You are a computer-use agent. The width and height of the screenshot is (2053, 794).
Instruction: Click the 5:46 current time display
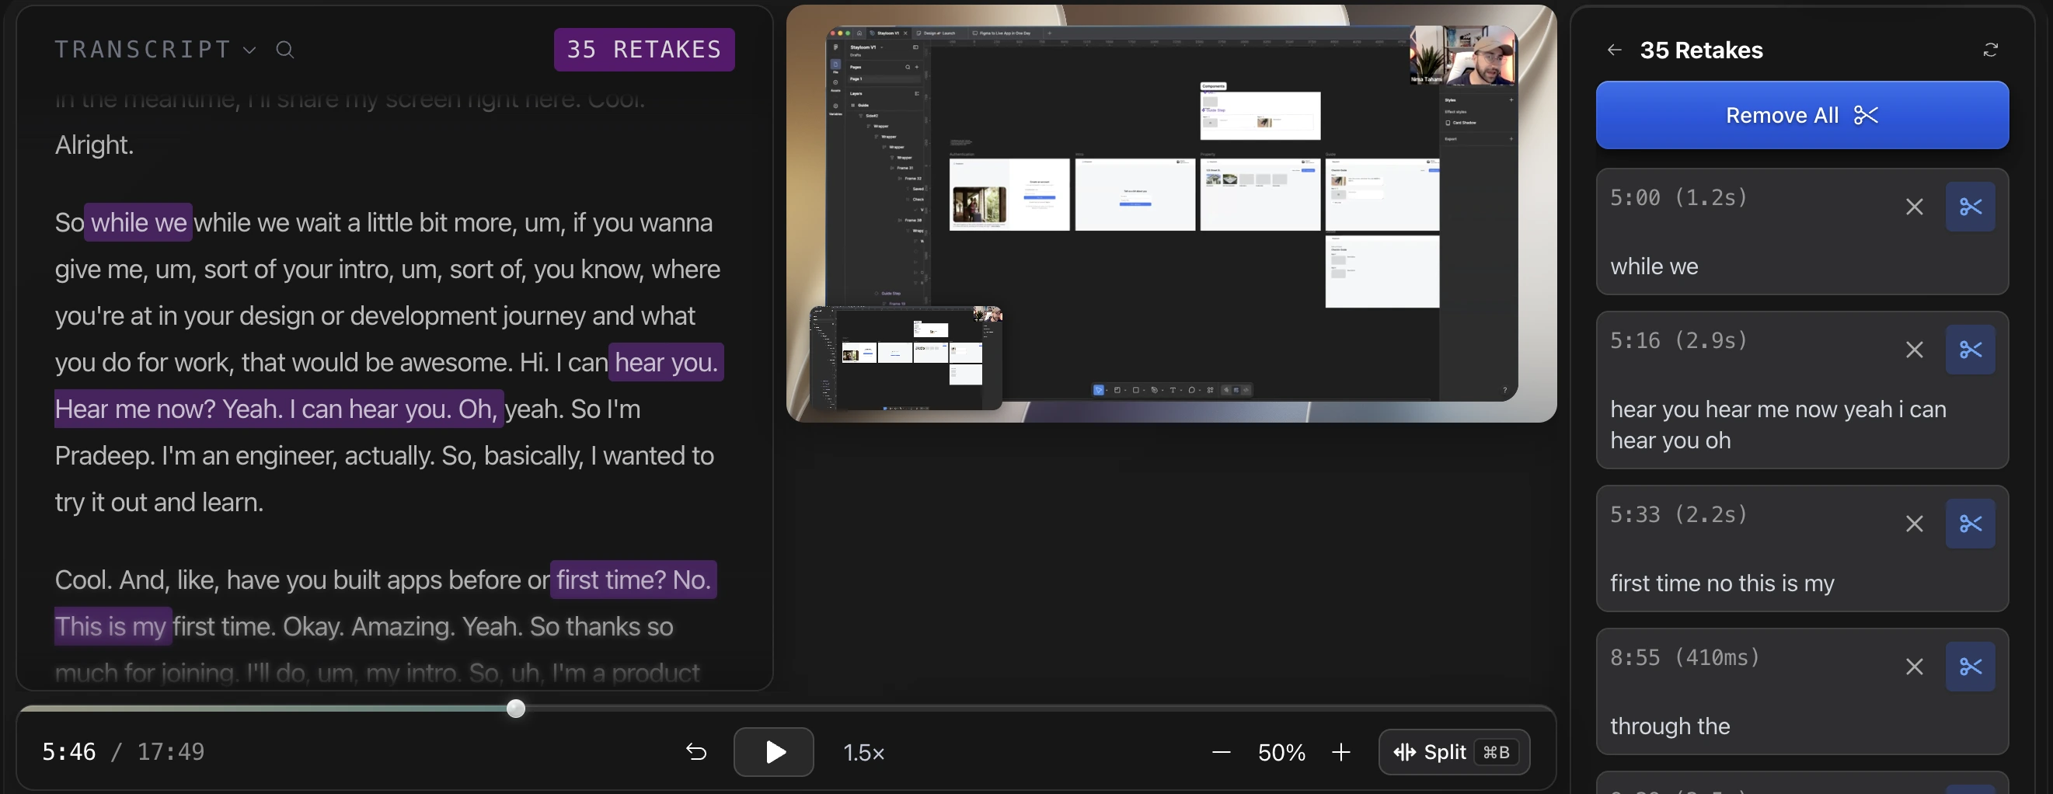(x=68, y=752)
